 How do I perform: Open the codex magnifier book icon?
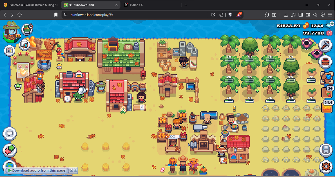pos(25,45)
